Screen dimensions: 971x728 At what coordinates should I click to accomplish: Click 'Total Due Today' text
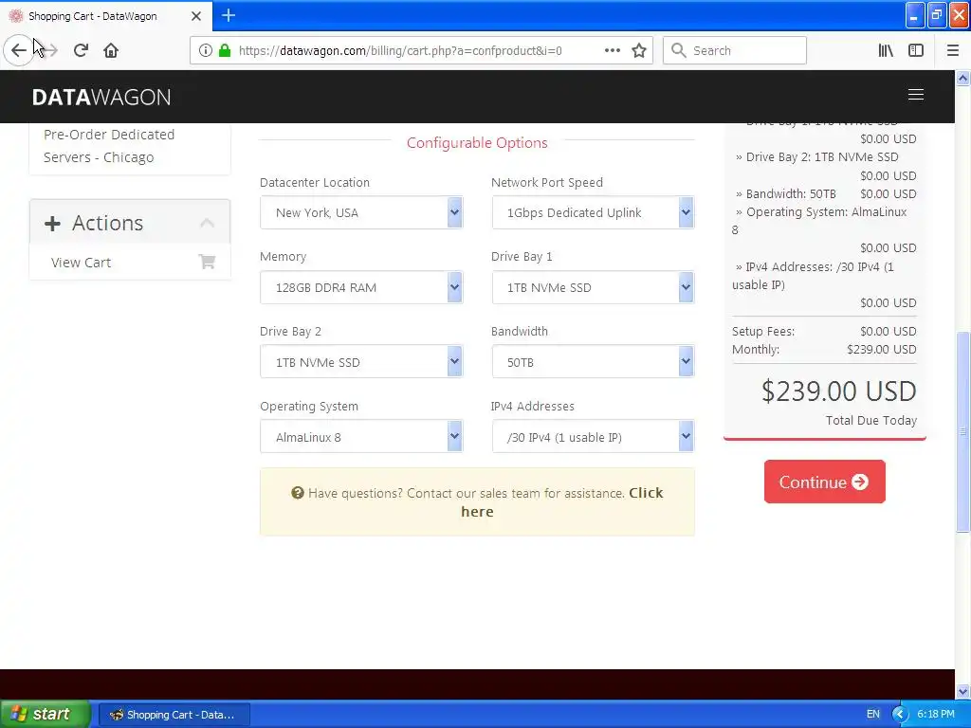(x=870, y=420)
